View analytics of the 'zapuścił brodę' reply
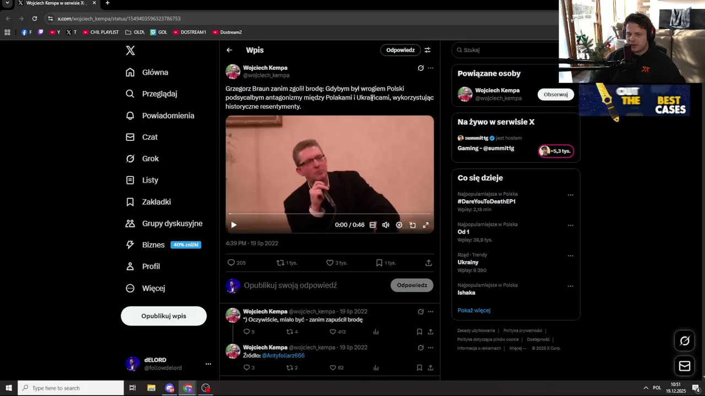 click(376, 332)
